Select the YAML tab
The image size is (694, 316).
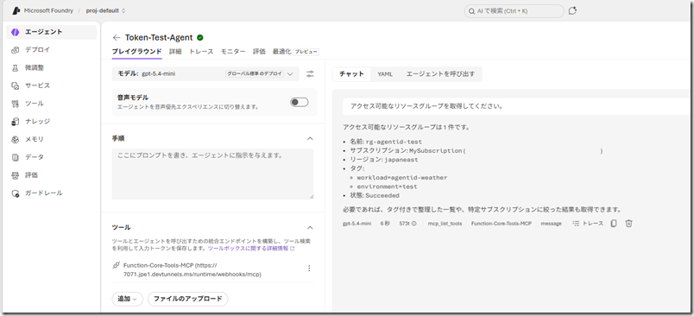385,74
